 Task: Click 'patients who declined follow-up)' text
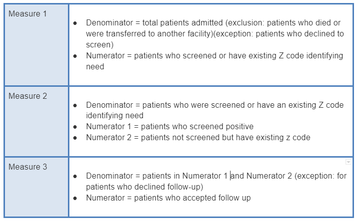(x=144, y=187)
